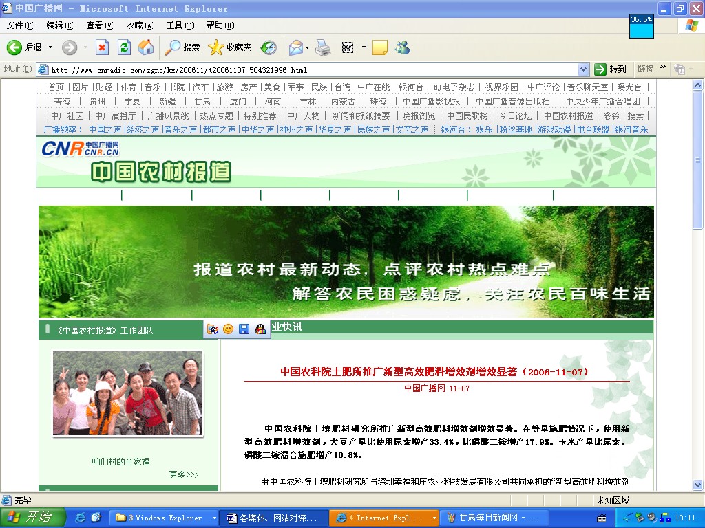Open the Messenger people icon

coord(402,47)
